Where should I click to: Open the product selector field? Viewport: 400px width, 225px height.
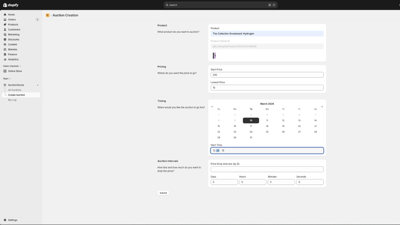pos(267,33)
